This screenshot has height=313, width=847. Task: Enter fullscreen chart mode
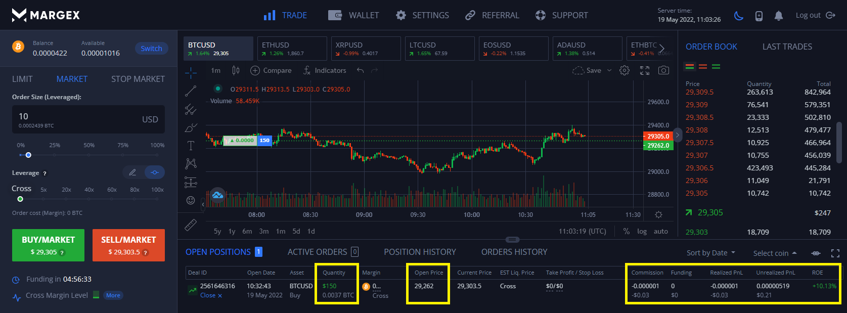pyautogui.click(x=645, y=70)
